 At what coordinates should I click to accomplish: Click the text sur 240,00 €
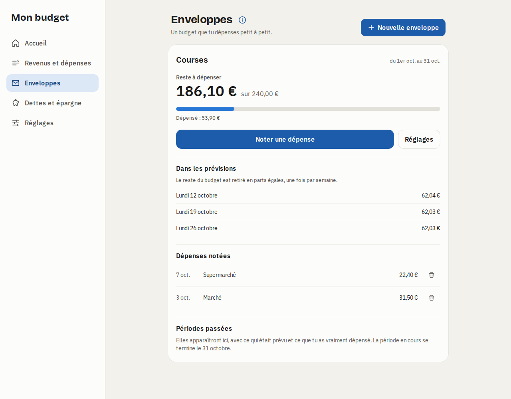click(260, 94)
